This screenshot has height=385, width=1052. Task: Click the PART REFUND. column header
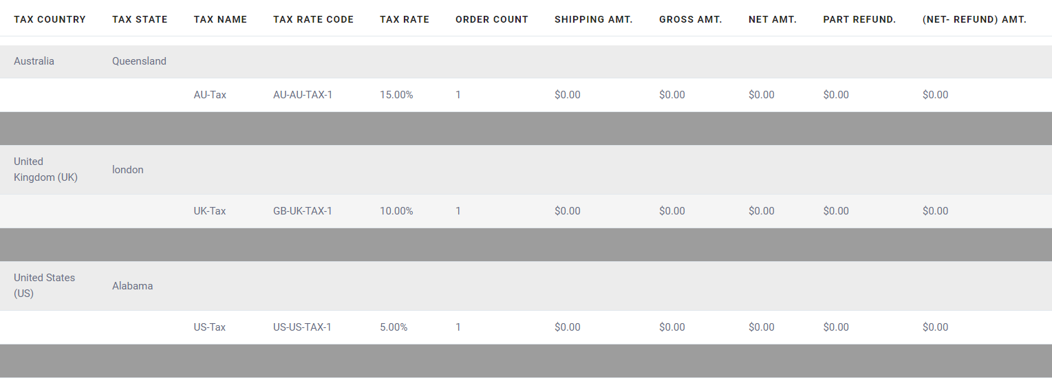tap(859, 19)
